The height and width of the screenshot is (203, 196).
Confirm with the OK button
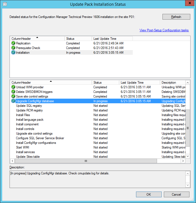click(x=149, y=194)
